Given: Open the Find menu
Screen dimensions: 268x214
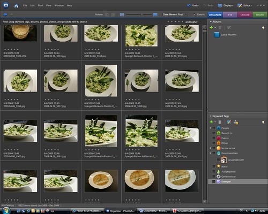Looking at the screenshot, I should click(40, 5).
